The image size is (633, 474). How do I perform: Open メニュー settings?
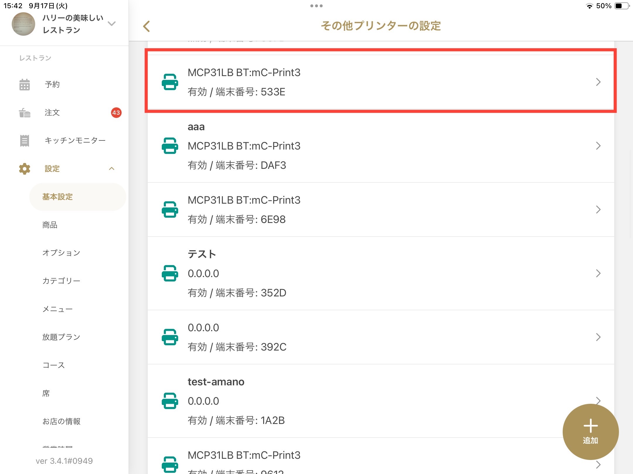[x=57, y=309]
